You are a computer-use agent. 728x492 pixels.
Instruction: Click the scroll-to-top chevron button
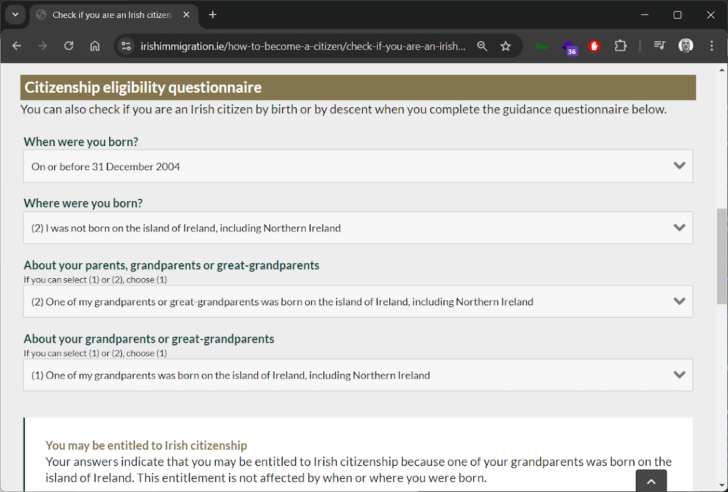[651, 480]
